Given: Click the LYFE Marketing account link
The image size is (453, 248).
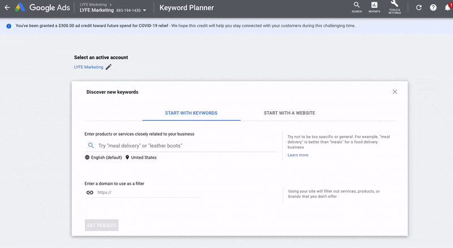Looking at the screenshot, I should click(88, 67).
